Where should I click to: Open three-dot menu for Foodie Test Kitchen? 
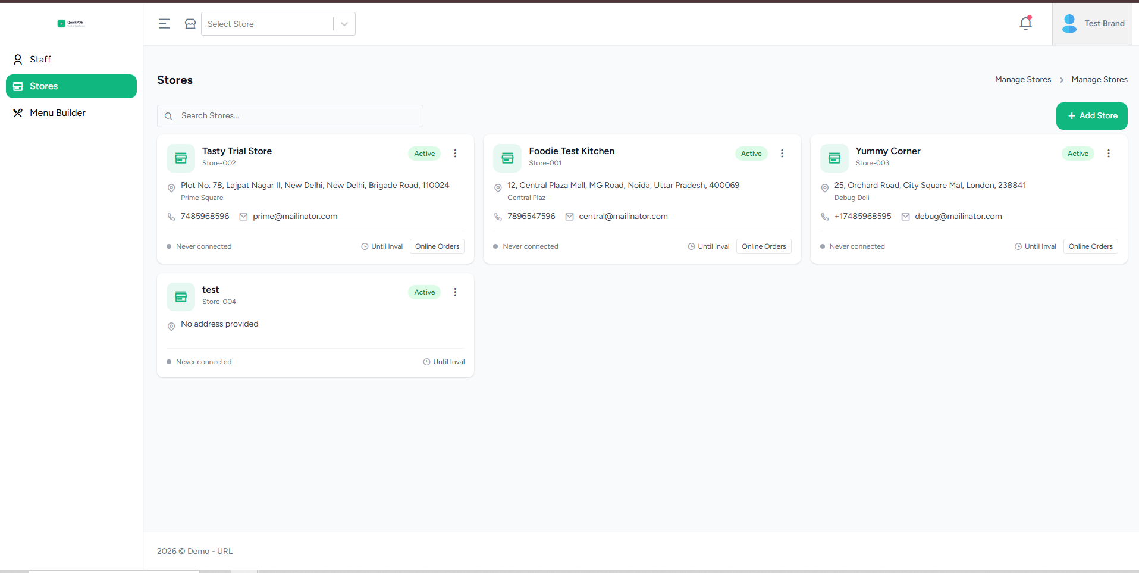782,154
